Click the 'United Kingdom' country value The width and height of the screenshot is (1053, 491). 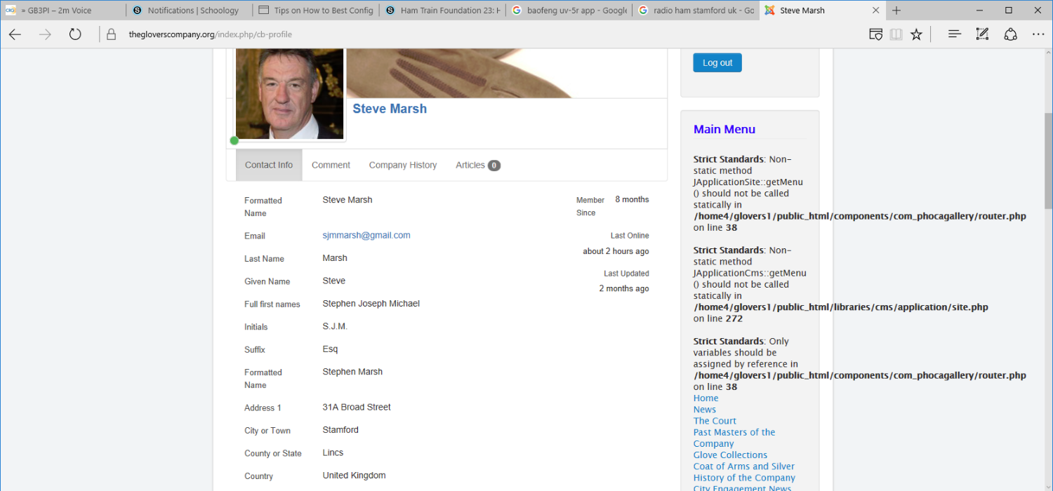(x=354, y=475)
